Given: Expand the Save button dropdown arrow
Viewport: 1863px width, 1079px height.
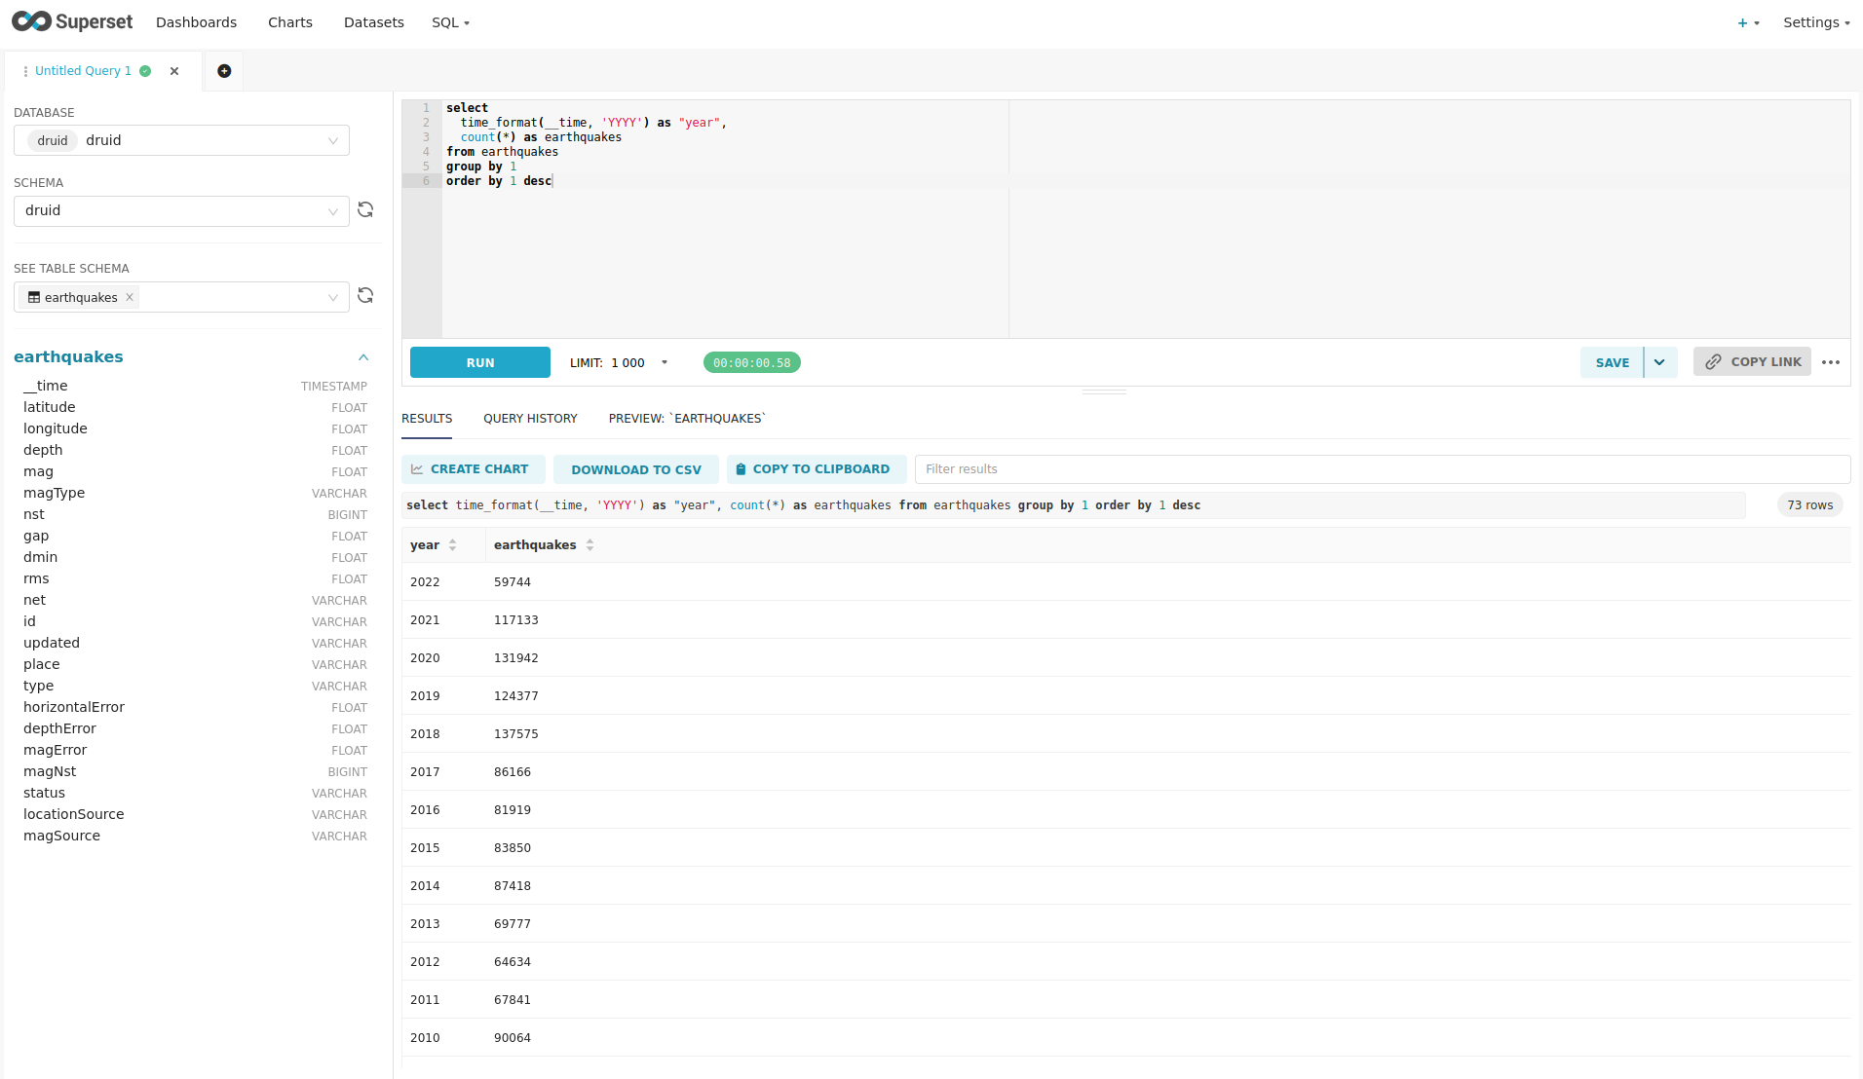Looking at the screenshot, I should pyautogui.click(x=1659, y=362).
